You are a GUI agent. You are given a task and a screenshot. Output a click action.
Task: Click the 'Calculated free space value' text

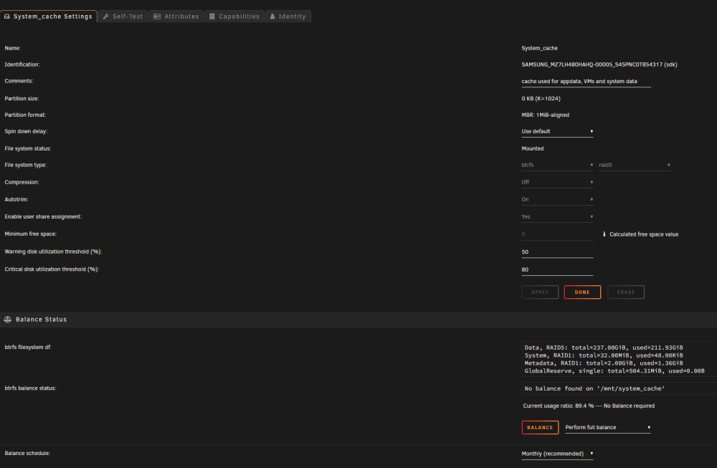pyautogui.click(x=644, y=234)
